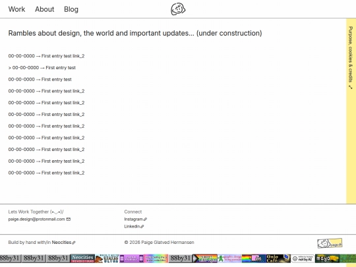Viewport: 356px width, 267px height.
Task: Go to the About page
Action: 45,9
